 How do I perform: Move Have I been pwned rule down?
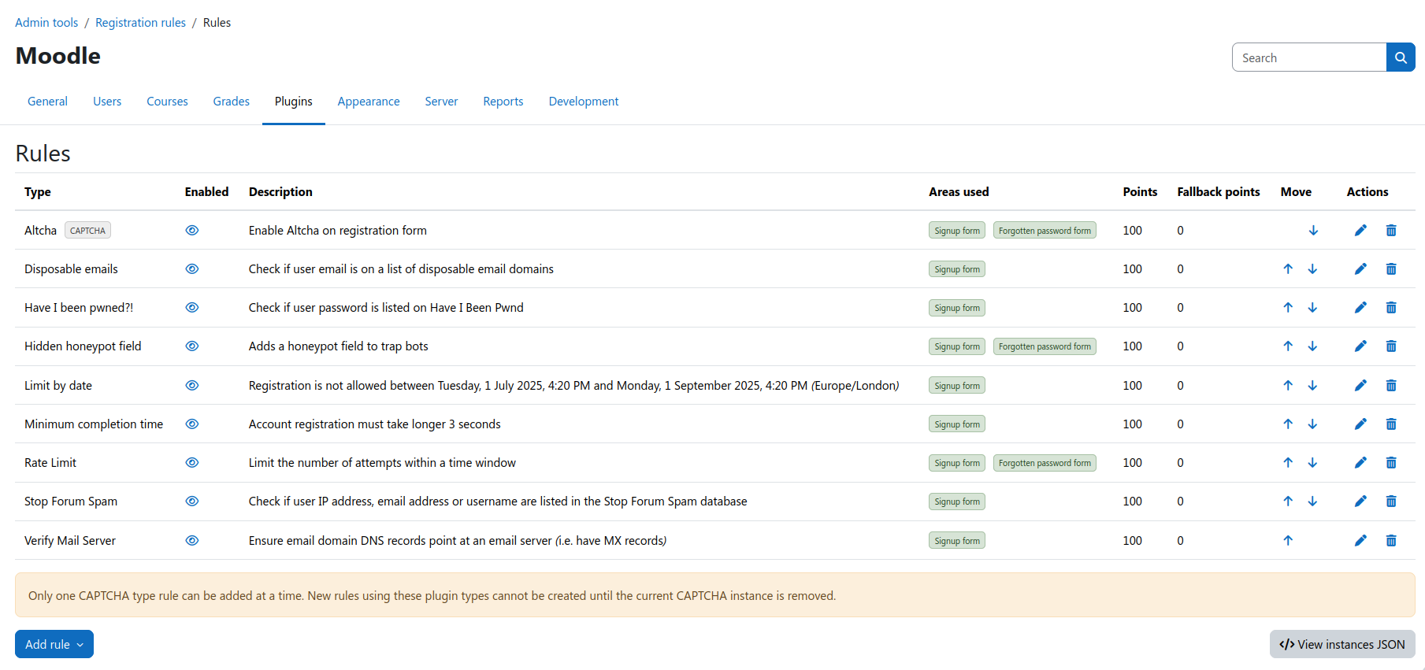[x=1312, y=308]
